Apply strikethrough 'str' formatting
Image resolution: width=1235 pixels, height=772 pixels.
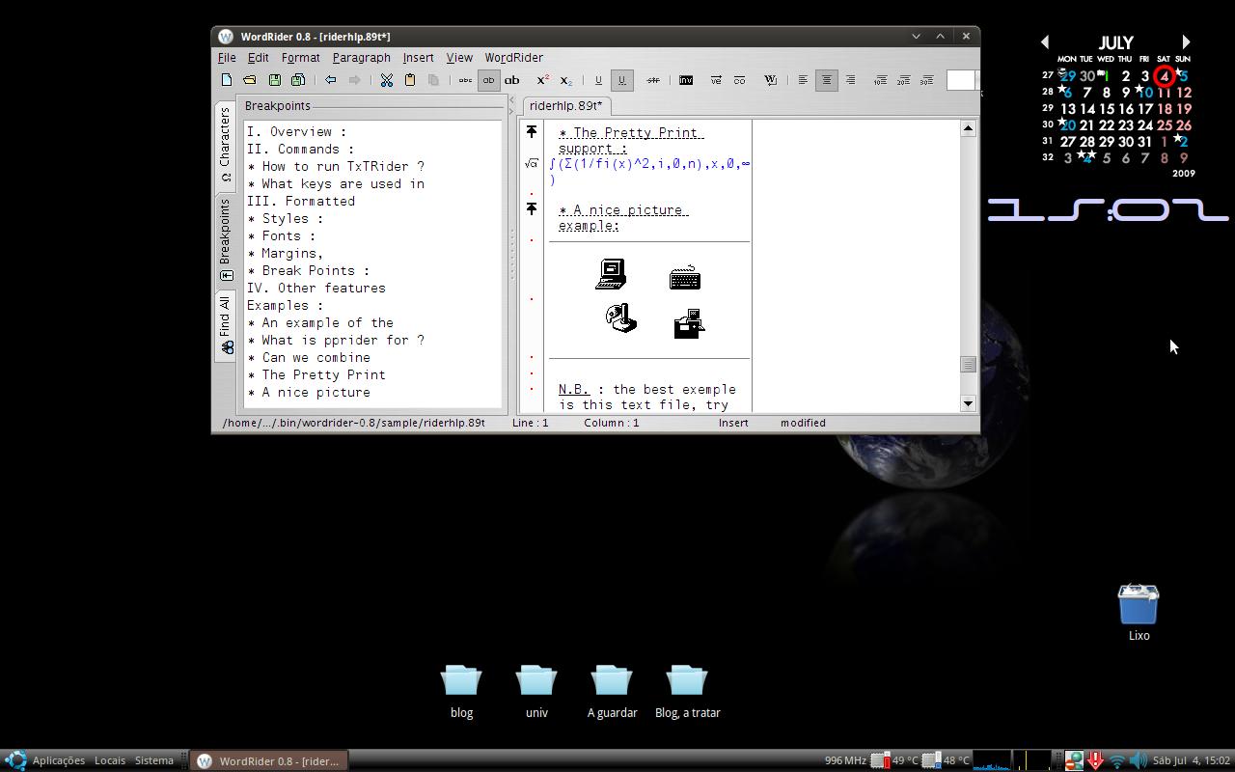(x=653, y=80)
